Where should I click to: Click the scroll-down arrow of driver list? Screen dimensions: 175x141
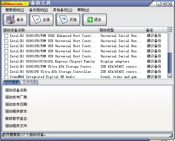[x=170, y=76]
